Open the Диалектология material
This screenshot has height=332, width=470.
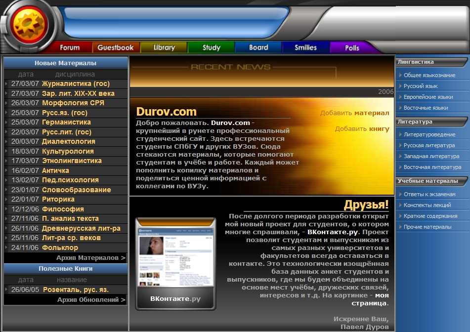69,141
